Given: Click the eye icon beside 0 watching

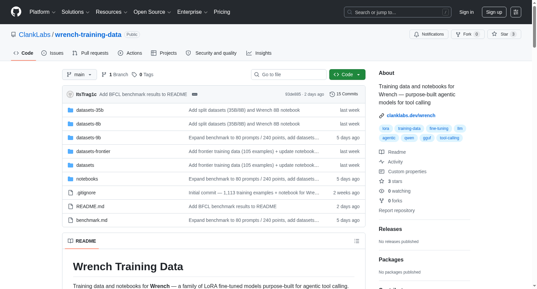Looking at the screenshot, I should [382, 191].
